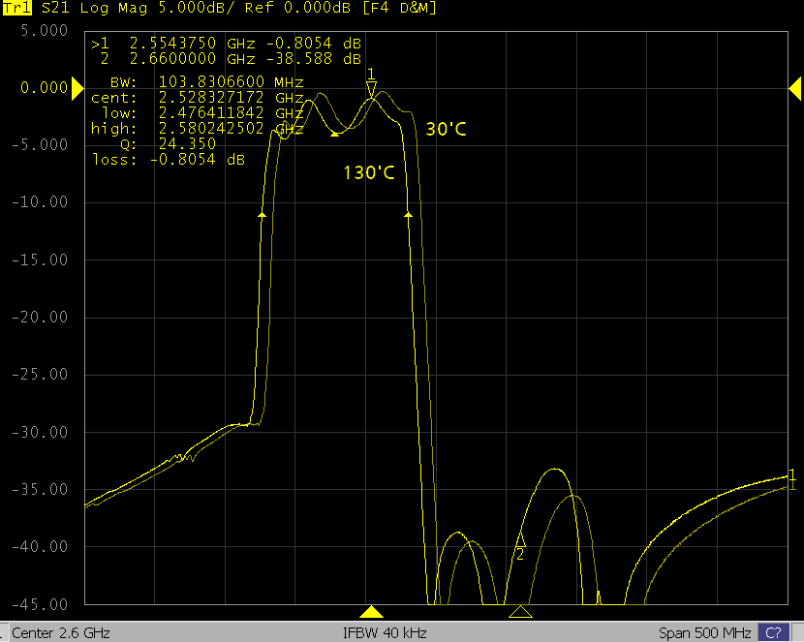Click the Center 2.6 GHz readout
This screenshot has width=804, height=642.
click(61, 633)
